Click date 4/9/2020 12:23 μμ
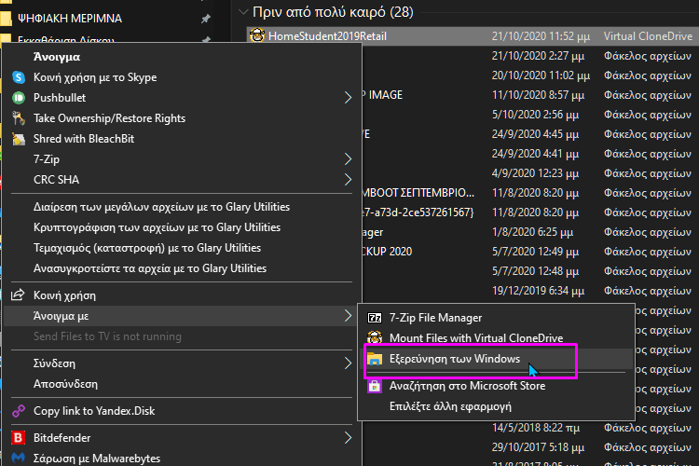 click(535, 173)
